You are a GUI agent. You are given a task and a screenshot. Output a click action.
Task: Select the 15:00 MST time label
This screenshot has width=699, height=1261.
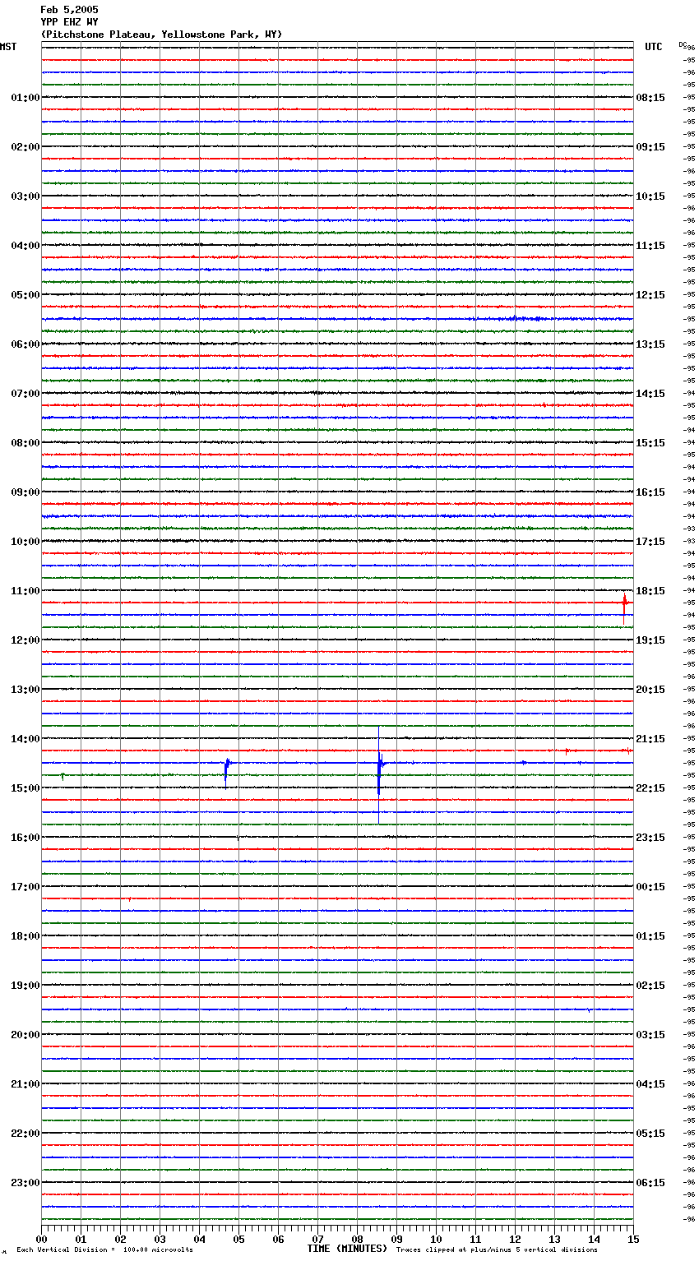click(25, 788)
